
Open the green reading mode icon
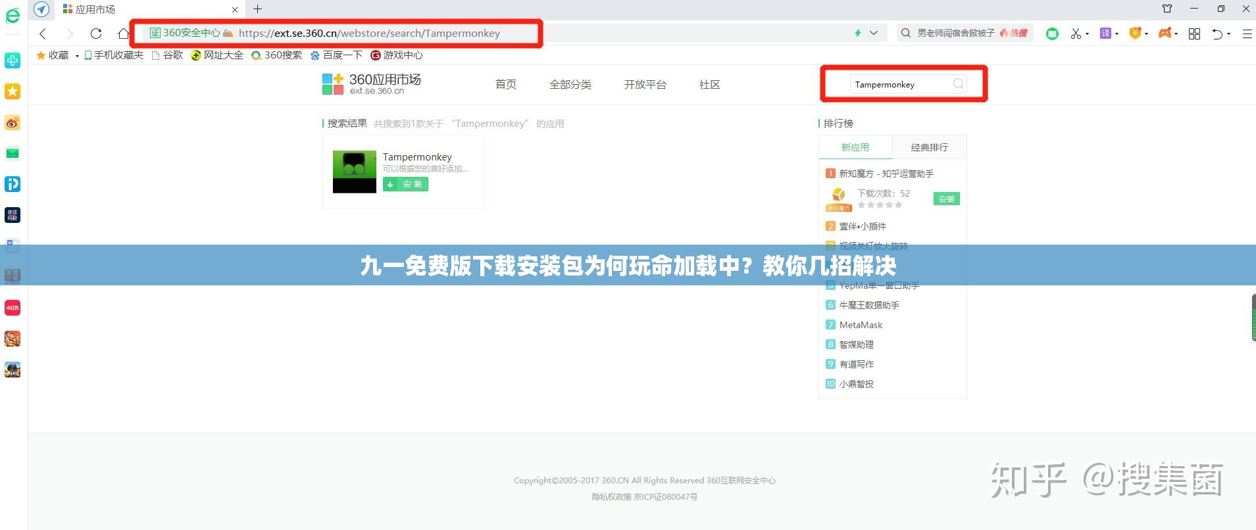coord(1052,34)
